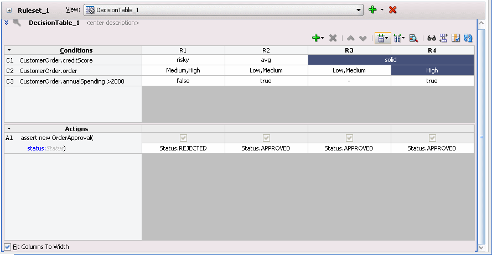Select the R2 column header

(266, 50)
